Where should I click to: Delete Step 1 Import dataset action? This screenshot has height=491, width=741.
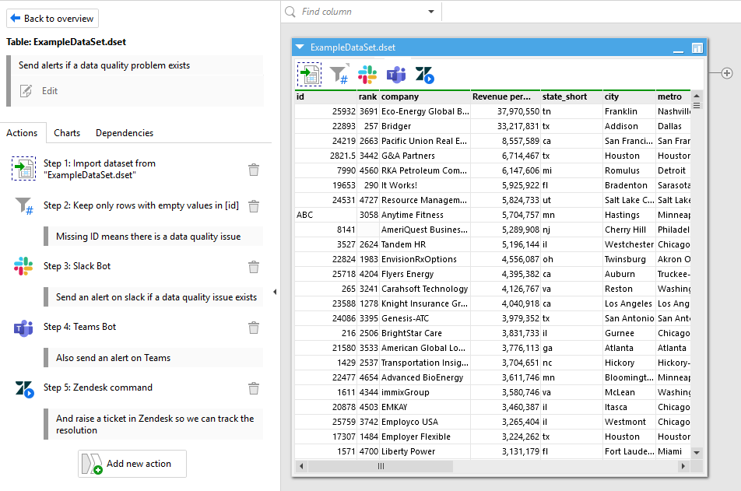(254, 170)
